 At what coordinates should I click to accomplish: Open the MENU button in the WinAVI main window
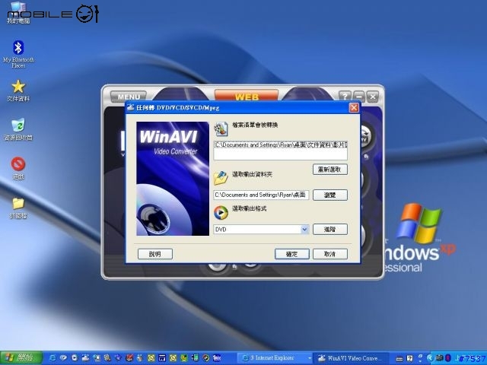(x=129, y=97)
